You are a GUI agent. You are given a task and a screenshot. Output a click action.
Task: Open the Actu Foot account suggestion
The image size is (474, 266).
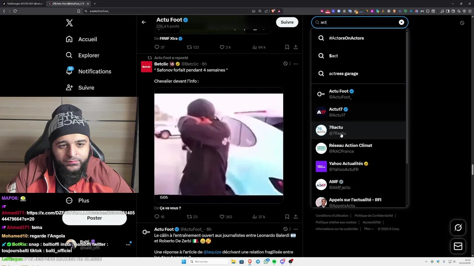coord(358,94)
